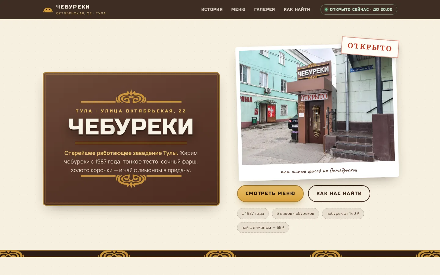The height and width of the screenshot is (275, 440).
Task: Click the photo caption about Октябрьской facade
Action: [x=319, y=171]
